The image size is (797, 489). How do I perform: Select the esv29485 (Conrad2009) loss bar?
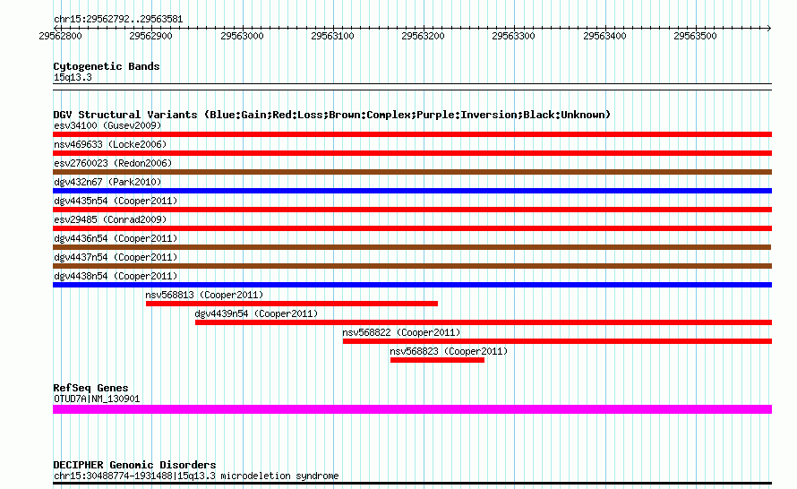tap(412, 228)
